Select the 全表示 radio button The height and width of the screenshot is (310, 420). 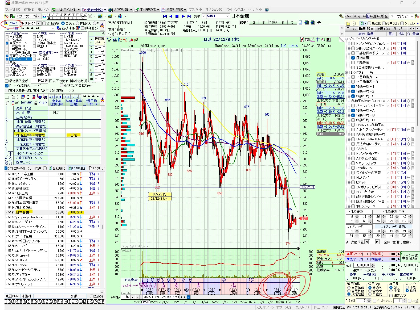tap(63, 23)
